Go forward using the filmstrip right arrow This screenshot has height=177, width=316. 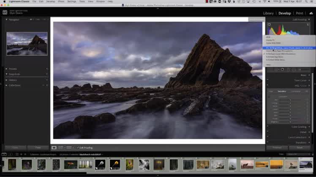pyautogui.click(x=25, y=155)
